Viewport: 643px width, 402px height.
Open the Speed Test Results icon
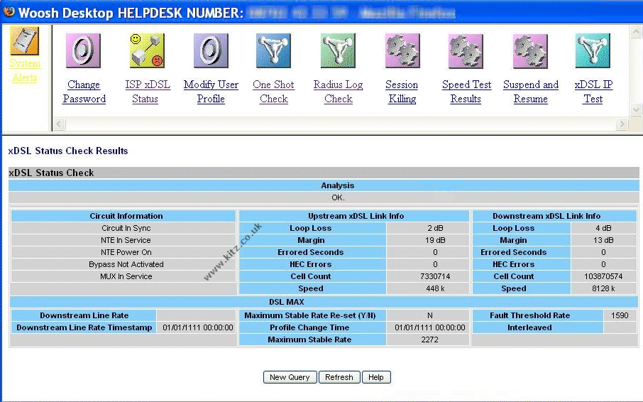(466, 51)
